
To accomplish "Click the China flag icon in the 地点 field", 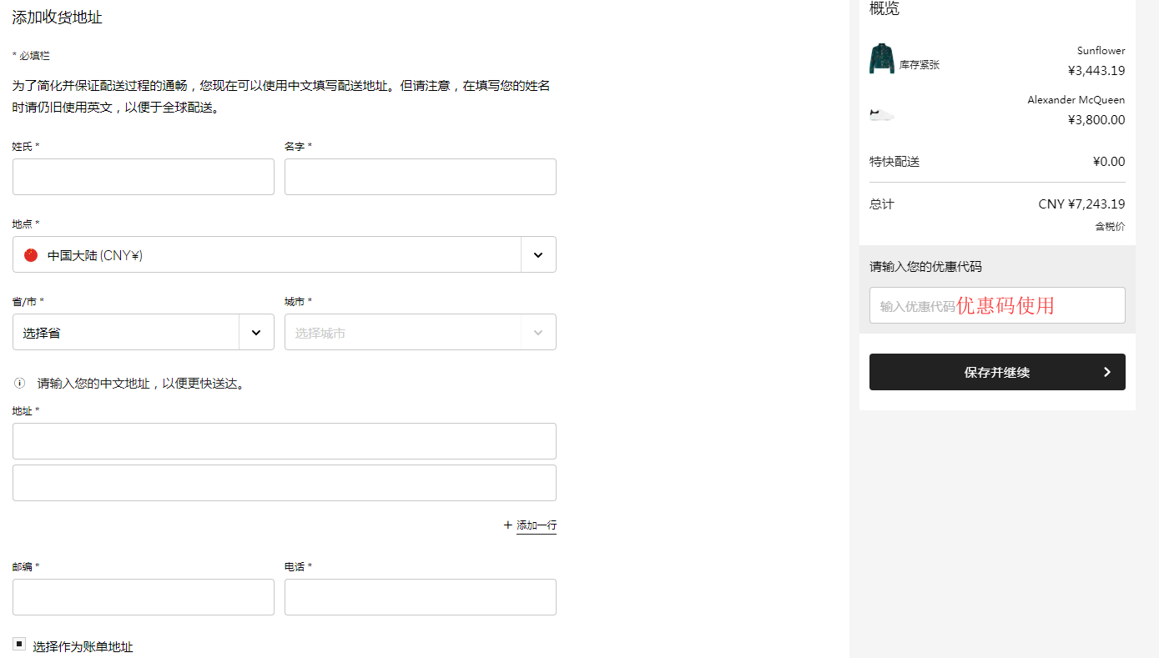I will (30, 254).
